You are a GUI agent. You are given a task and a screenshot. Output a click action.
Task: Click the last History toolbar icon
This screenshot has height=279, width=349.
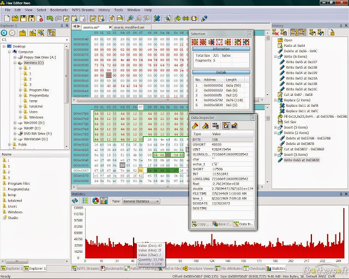pos(331,33)
